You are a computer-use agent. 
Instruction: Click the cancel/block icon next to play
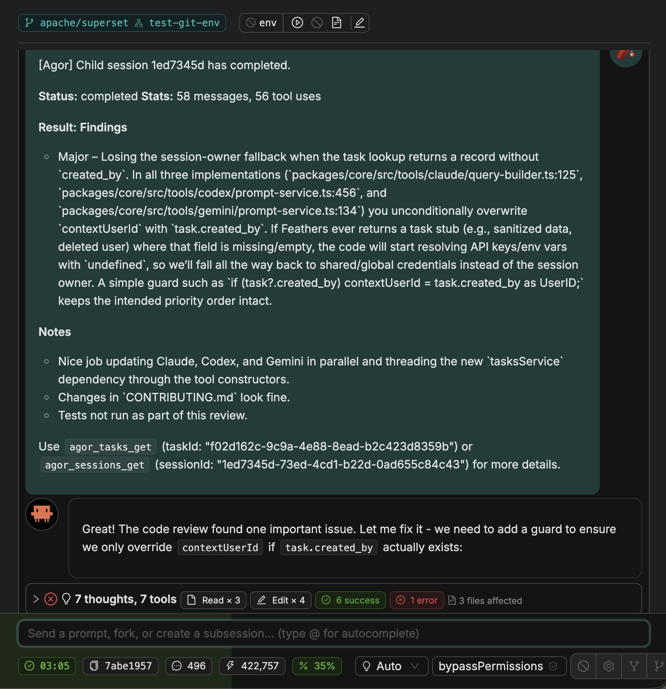tap(317, 23)
